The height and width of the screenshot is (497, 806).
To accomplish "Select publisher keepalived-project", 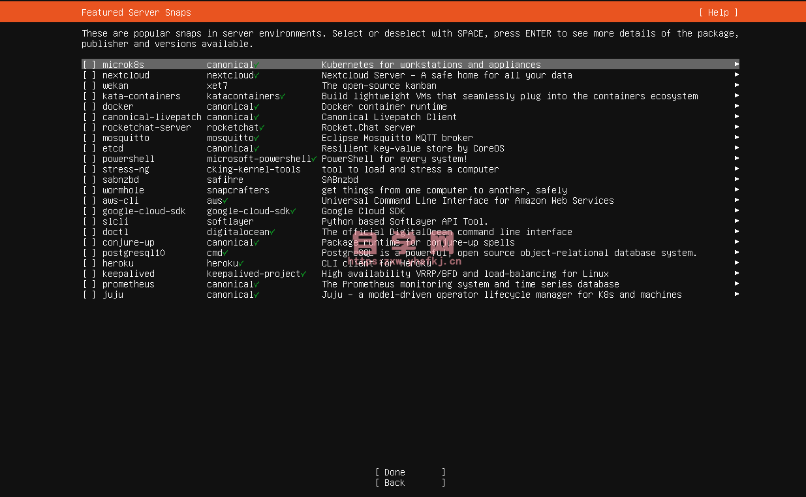I will coord(254,274).
